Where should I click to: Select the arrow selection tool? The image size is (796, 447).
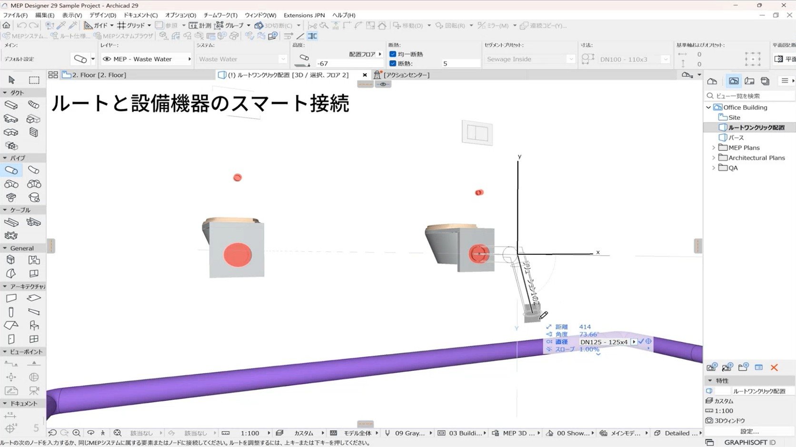click(x=10, y=80)
